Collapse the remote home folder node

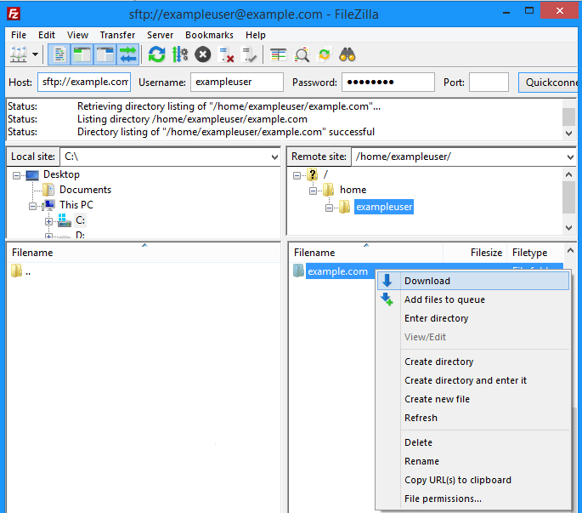tap(313, 191)
